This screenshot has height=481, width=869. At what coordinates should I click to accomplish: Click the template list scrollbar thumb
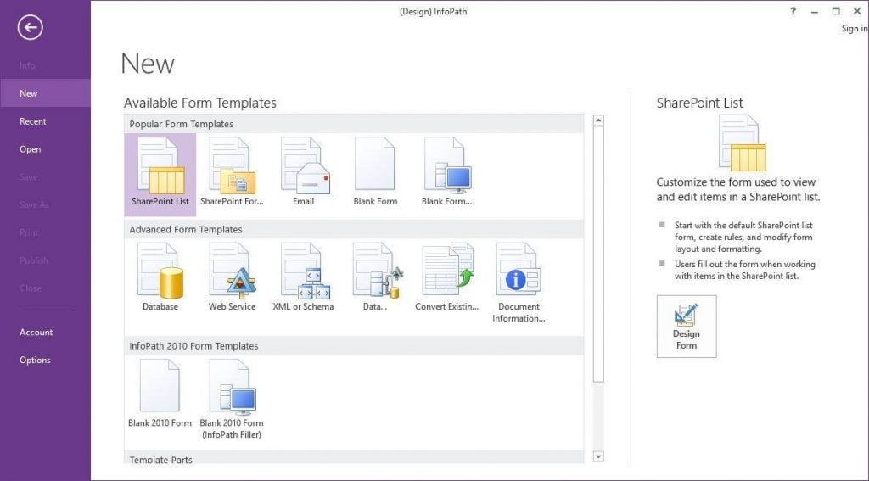coord(598,254)
